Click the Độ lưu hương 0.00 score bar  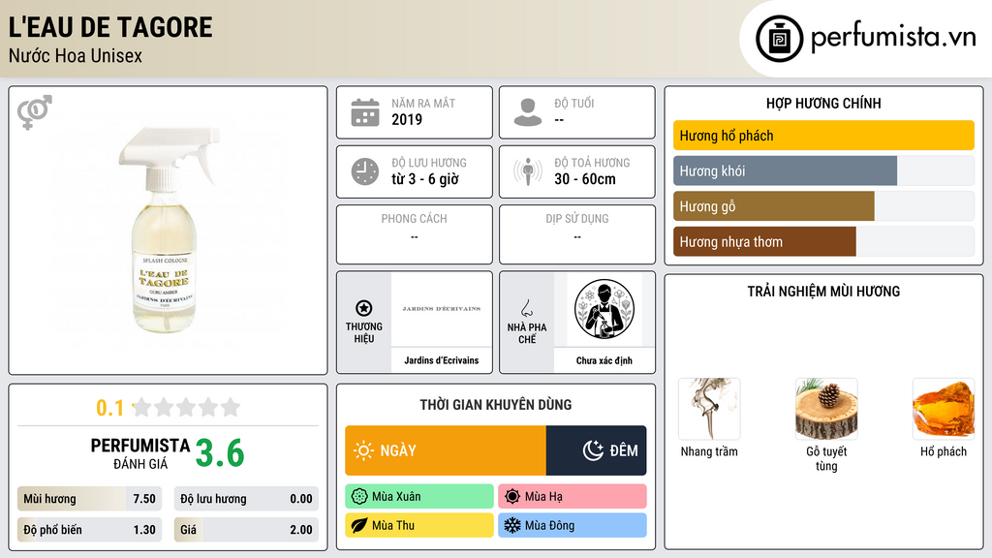(x=246, y=499)
